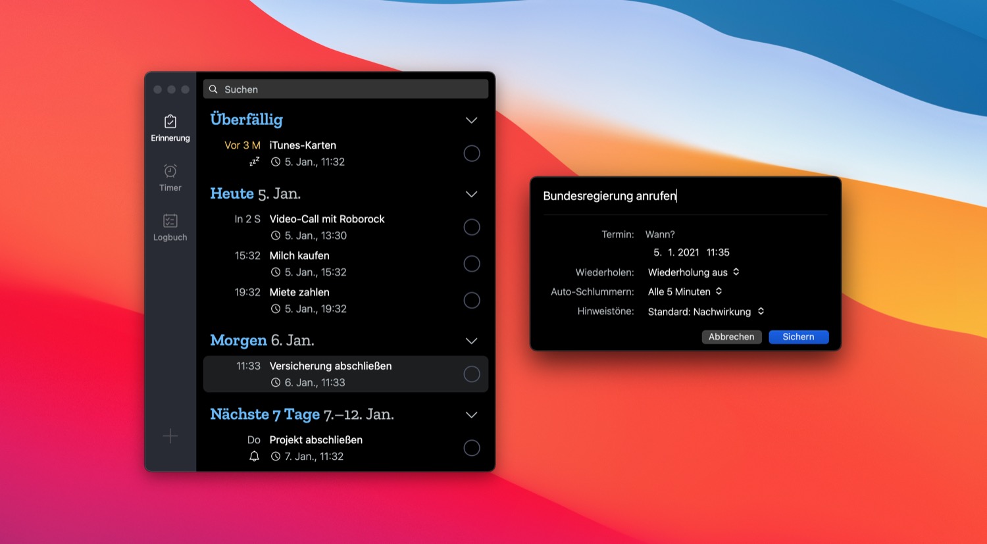Check off Video-Call mit Roborock

pos(472,227)
